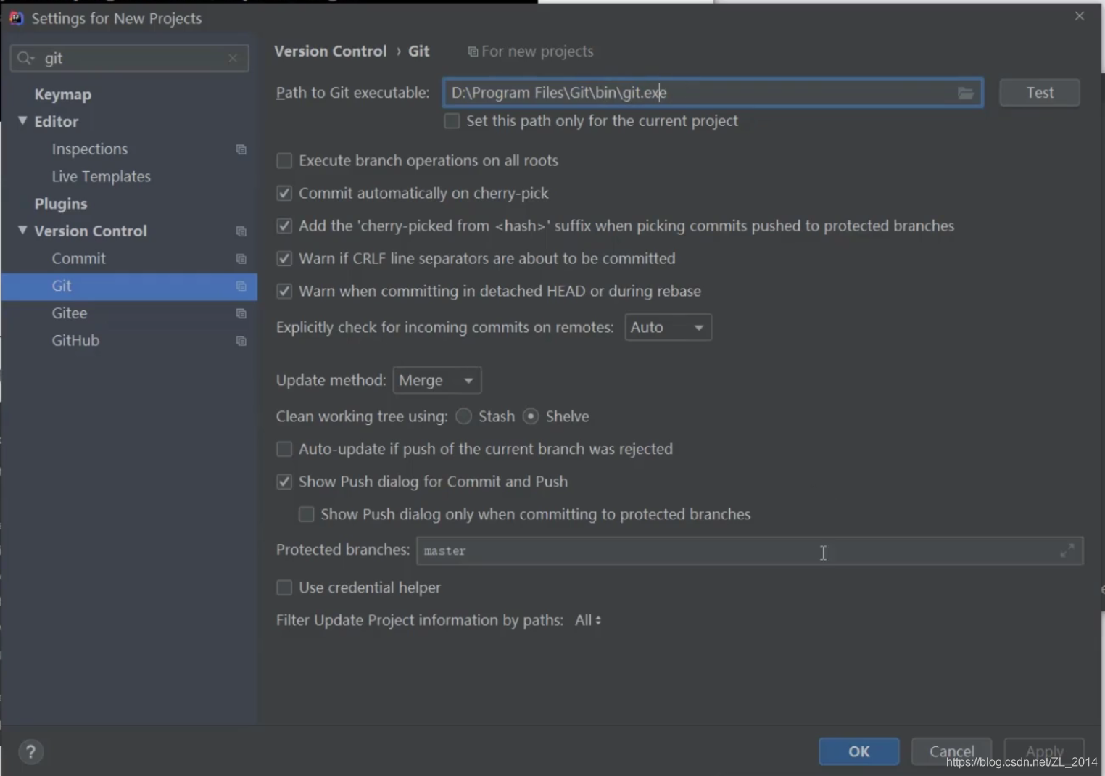Click Version Control in the breadcrumb header
Screen dimensions: 1105x776
click(x=331, y=51)
